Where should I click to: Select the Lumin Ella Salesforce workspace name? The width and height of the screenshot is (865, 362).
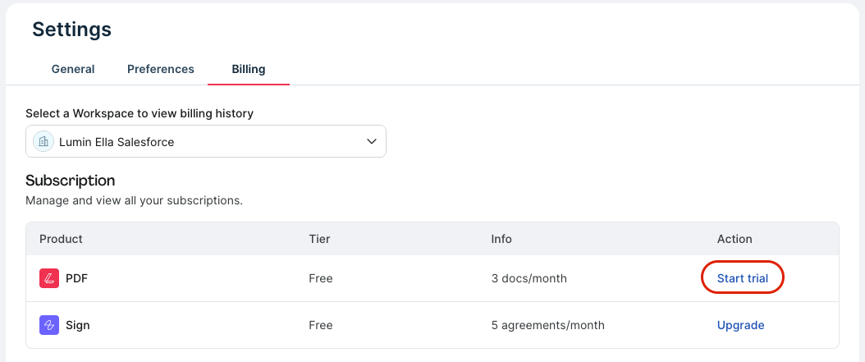pyautogui.click(x=117, y=142)
